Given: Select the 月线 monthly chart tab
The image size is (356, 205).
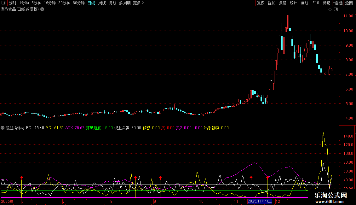Looking at the screenshot, I should click(x=112, y=3).
